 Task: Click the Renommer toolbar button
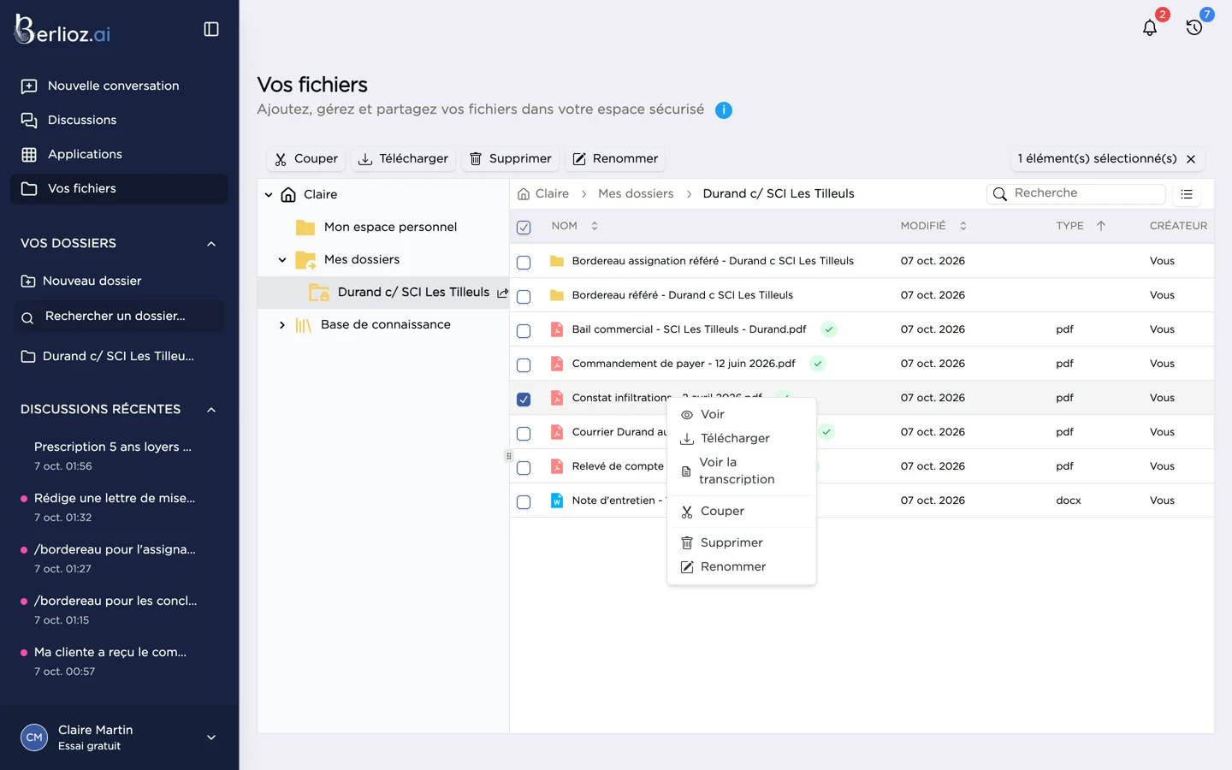[x=615, y=159]
